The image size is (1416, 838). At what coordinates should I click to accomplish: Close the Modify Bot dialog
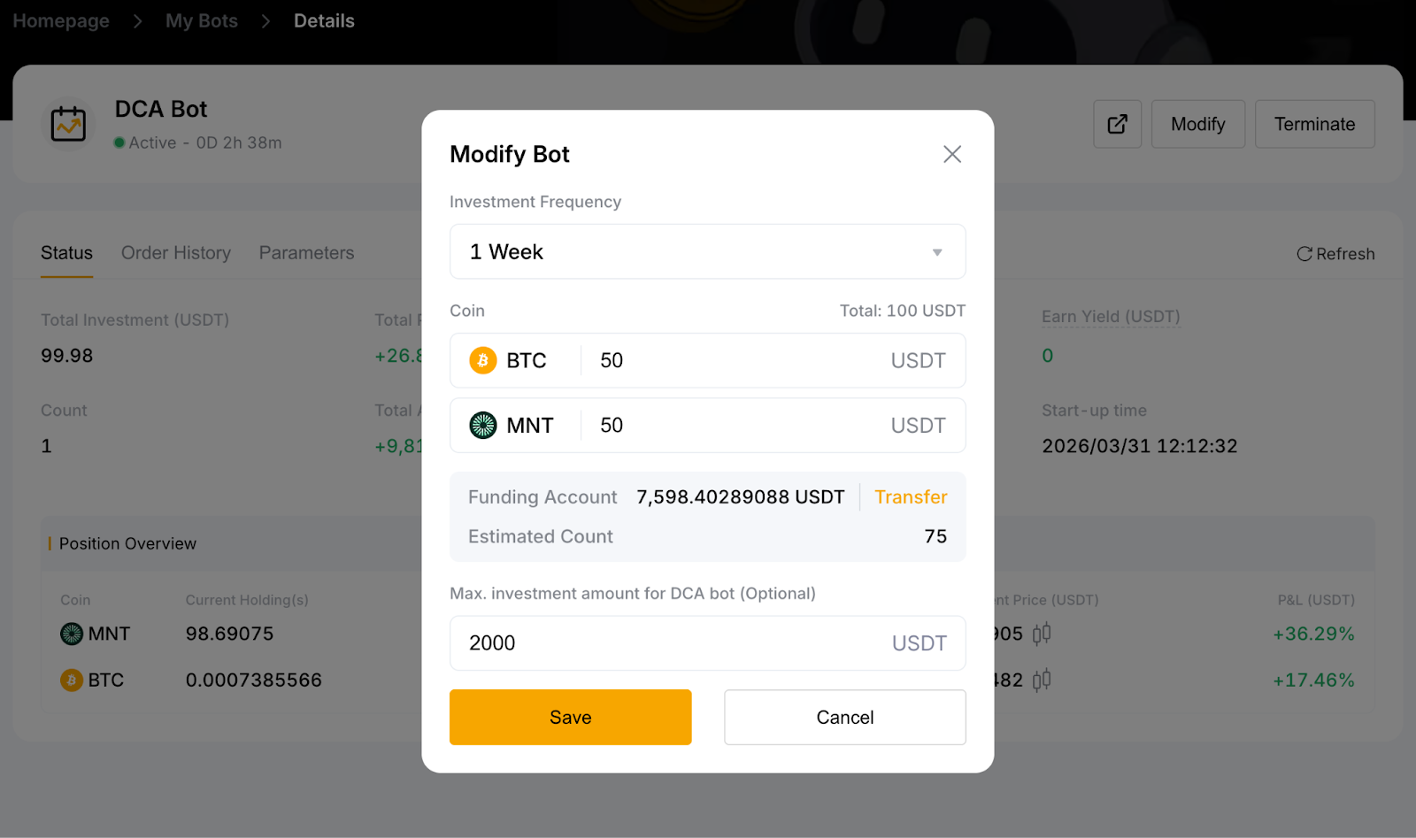[952, 154]
